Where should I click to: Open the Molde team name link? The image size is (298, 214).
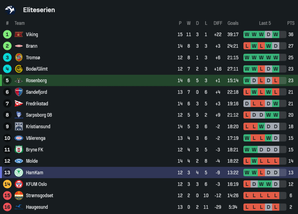(x=32, y=161)
